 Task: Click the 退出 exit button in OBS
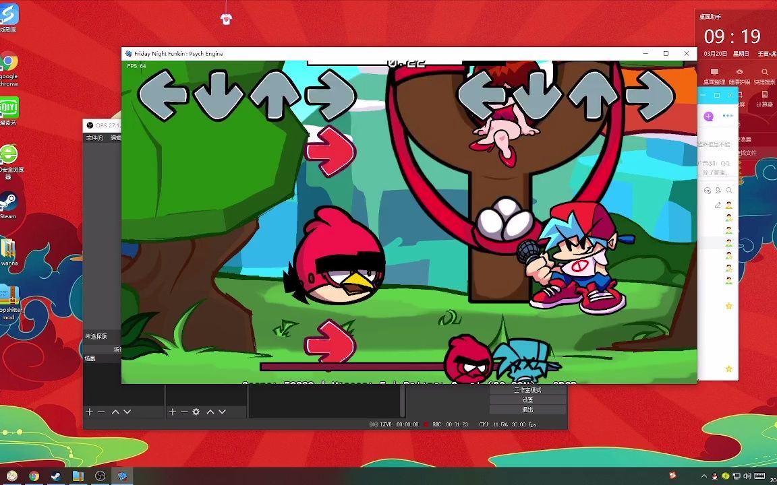[527, 410]
